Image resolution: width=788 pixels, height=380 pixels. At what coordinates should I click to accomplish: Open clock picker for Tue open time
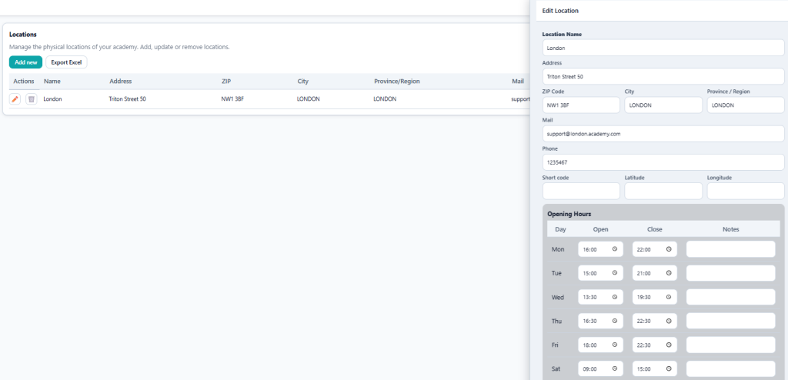[x=615, y=273]
